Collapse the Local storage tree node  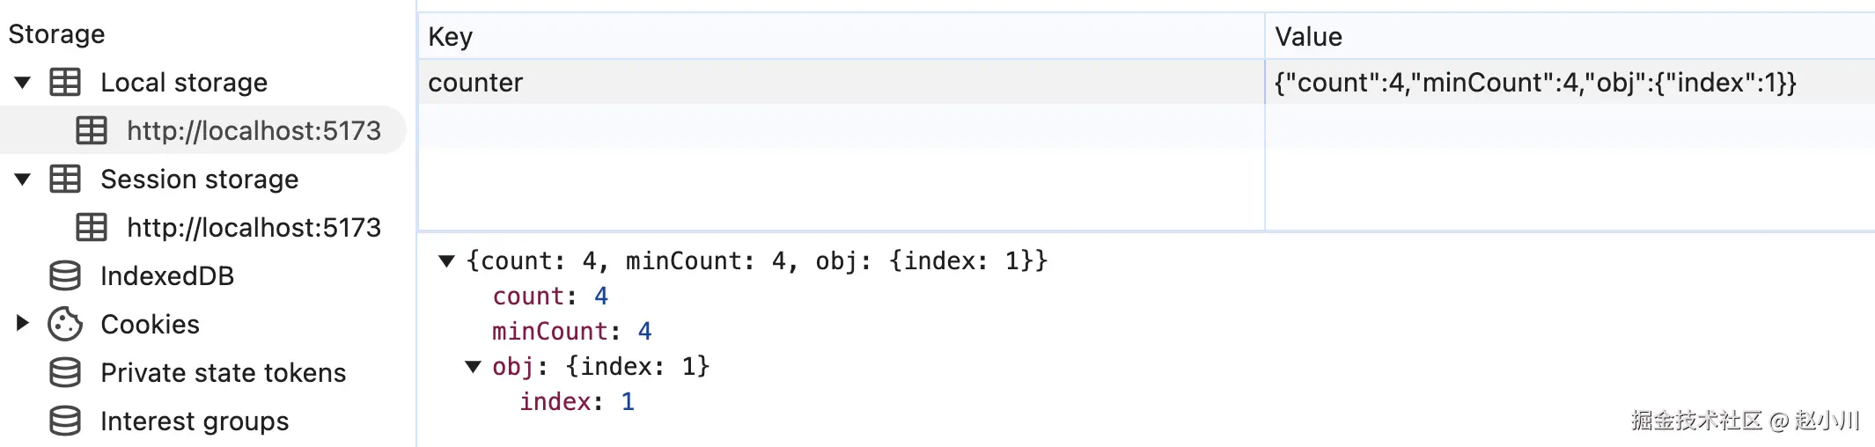23,83
